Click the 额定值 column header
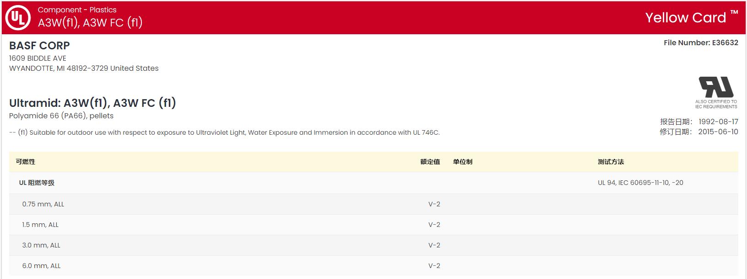 point(430,162)
